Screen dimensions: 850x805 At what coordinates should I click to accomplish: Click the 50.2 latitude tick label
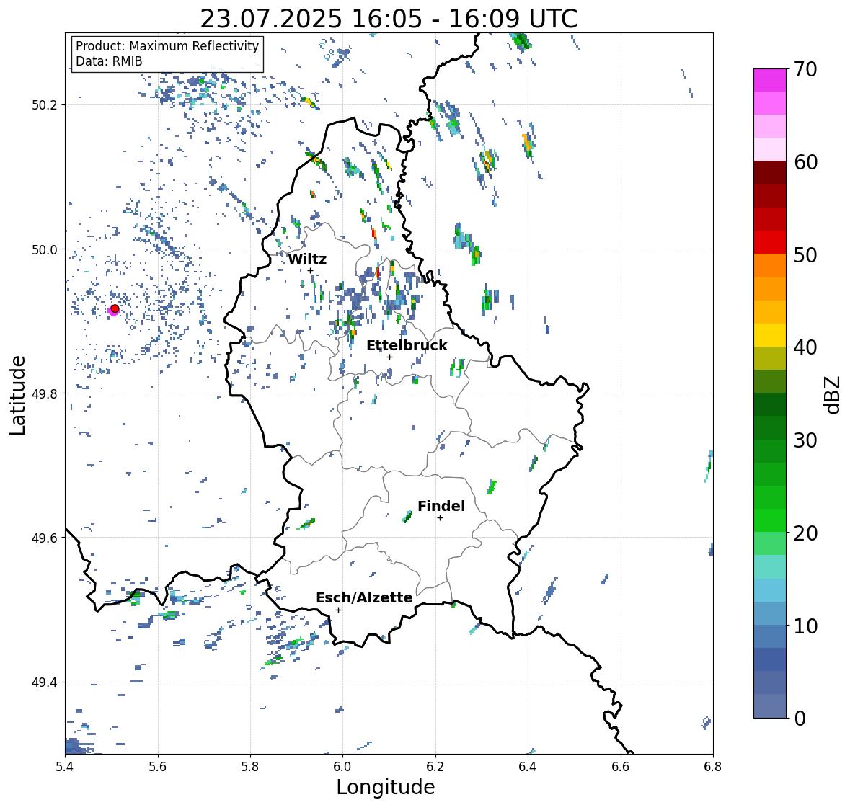pyautogui.click(x=45, y=105)
